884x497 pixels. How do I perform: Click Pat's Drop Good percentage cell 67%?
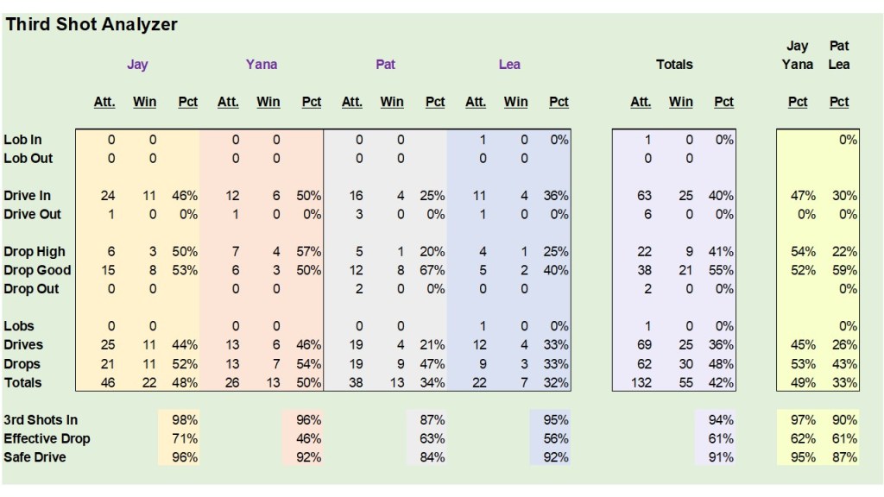[434, 270]
